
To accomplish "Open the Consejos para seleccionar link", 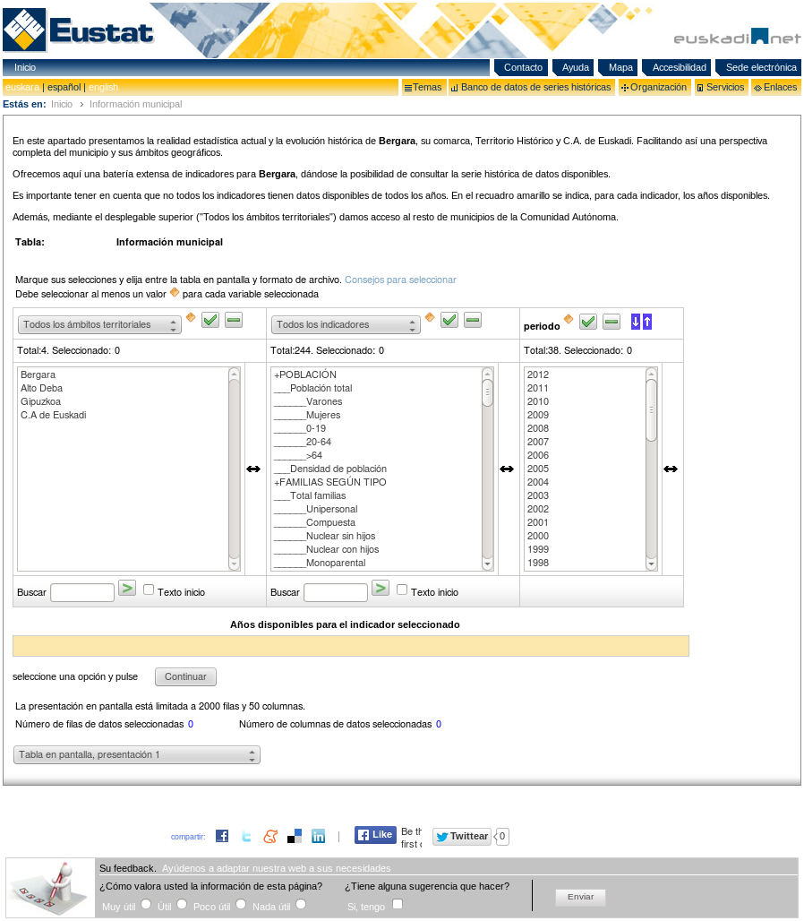I will [400, 280].
